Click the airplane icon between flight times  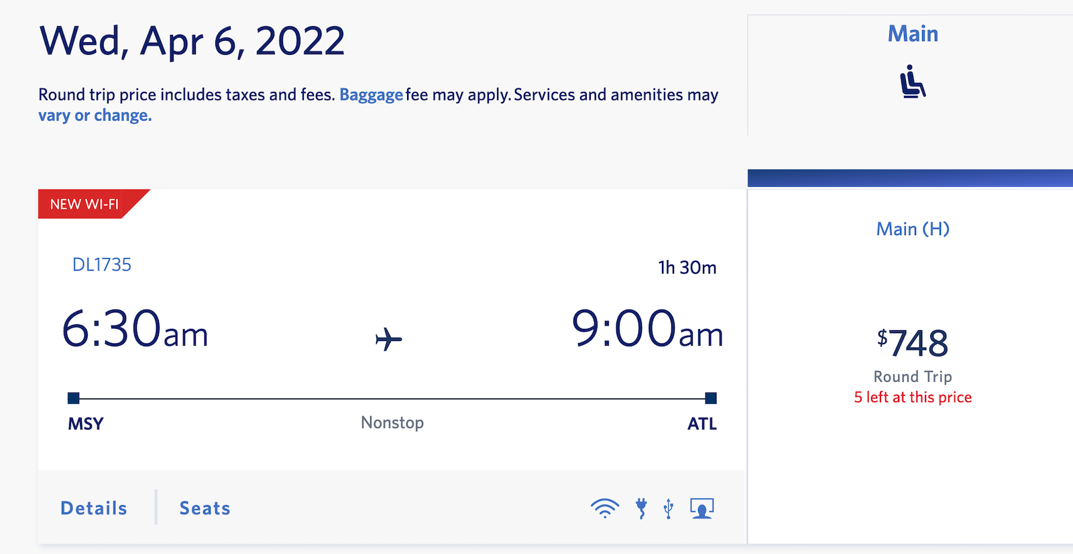pyautogui.click(x=388, y=338)
